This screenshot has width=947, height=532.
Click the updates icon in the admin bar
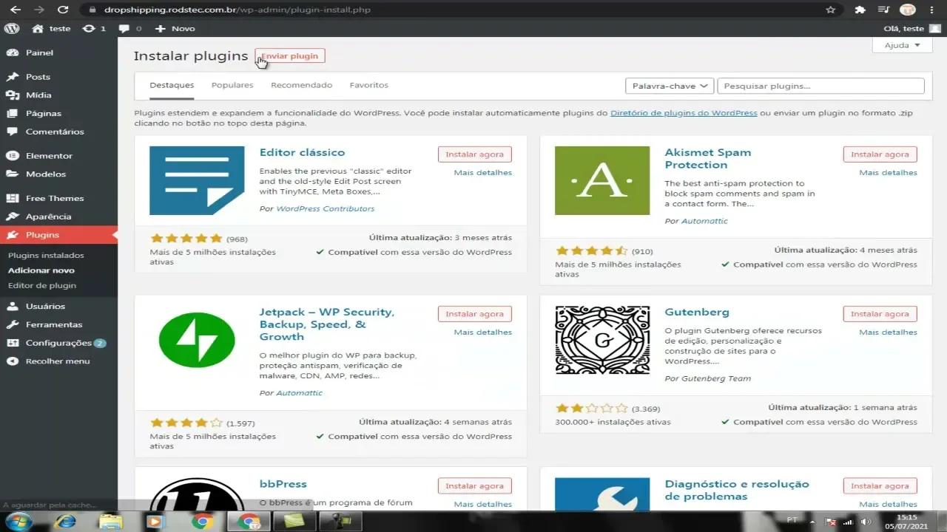click(90, 28)
